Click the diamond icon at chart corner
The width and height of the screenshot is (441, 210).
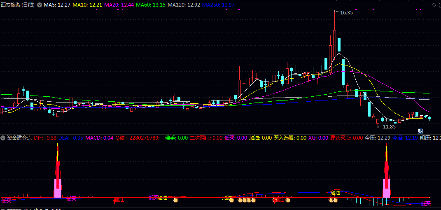pyautogui.click(x=434, y=5)
